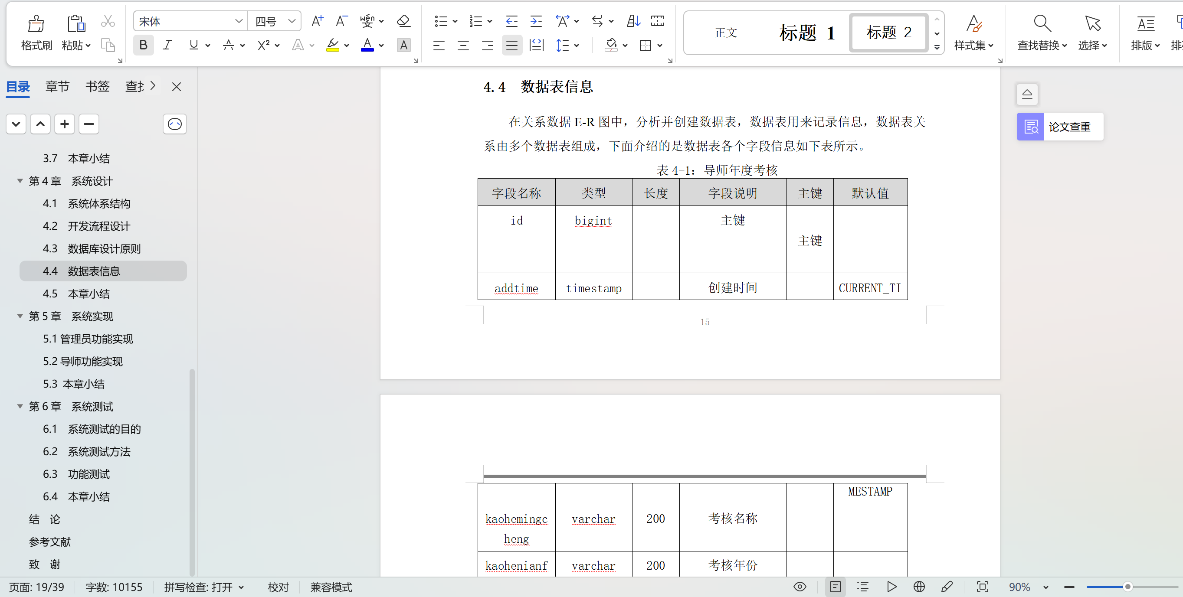Decrease font size with A- icon
Screen dimensions: 1183x597
point(342,21)
